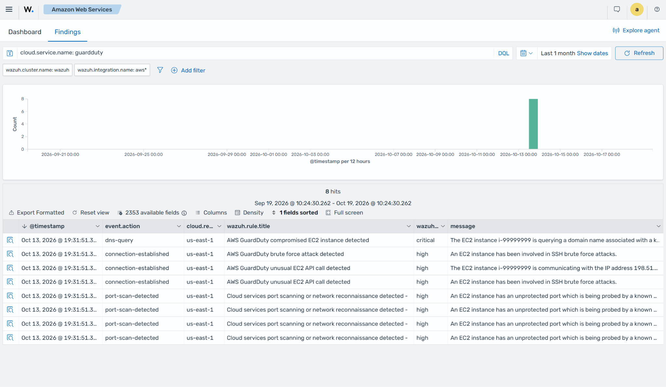Inspect document for brute force attack row
Viewport: 666px width, 387px height.
pyautogui.click(x=10, y=254)
